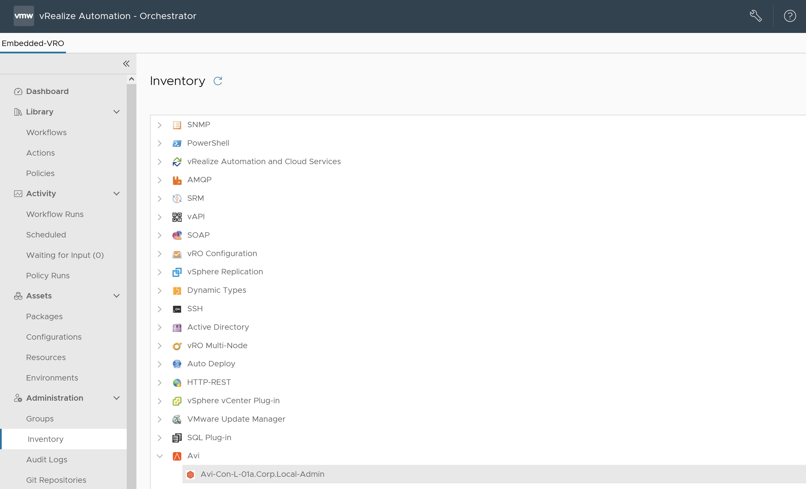Switch to the Embedded-VRO tab

click(33, 43)
